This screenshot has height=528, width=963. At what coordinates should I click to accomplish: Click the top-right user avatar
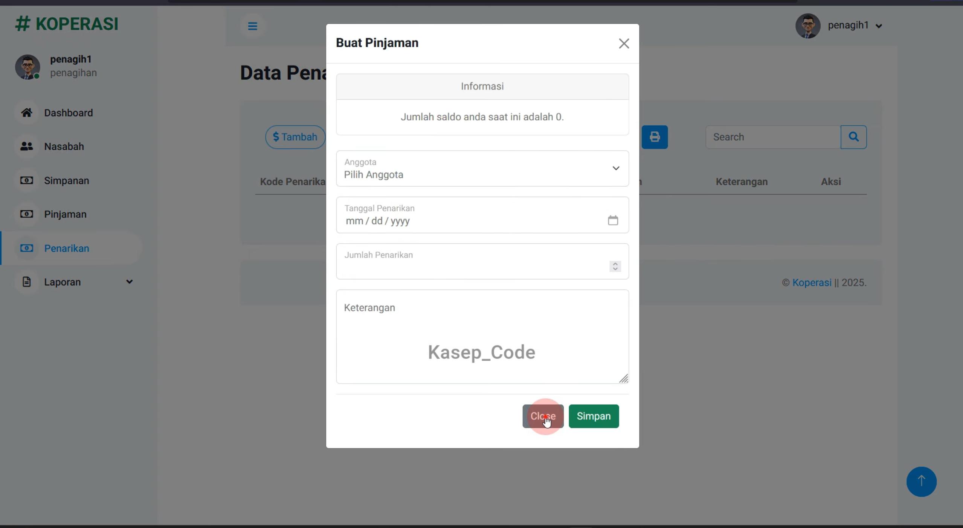(x=807, y=26)
